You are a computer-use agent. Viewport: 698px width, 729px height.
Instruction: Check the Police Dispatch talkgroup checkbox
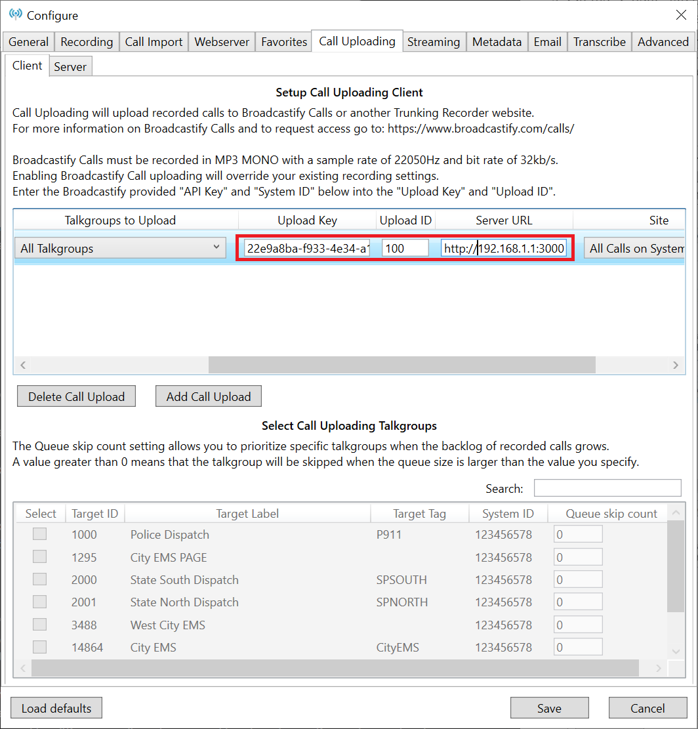(39, 533)
